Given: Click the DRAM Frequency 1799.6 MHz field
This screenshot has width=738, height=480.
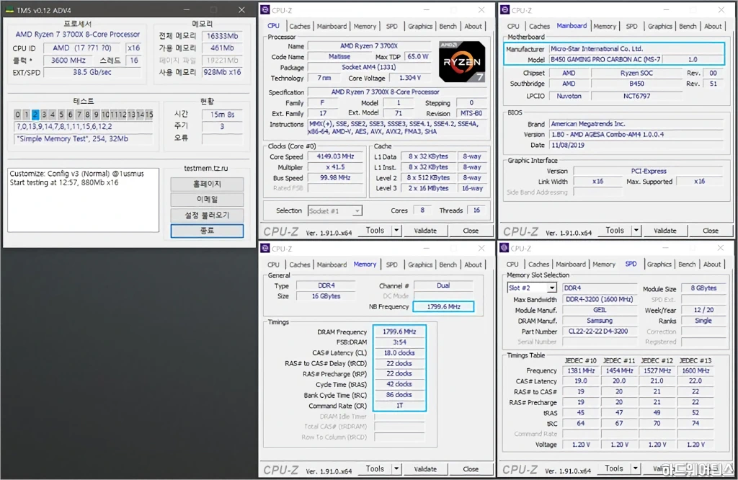Looking at the screenshot, I should [x=399, y=332].
